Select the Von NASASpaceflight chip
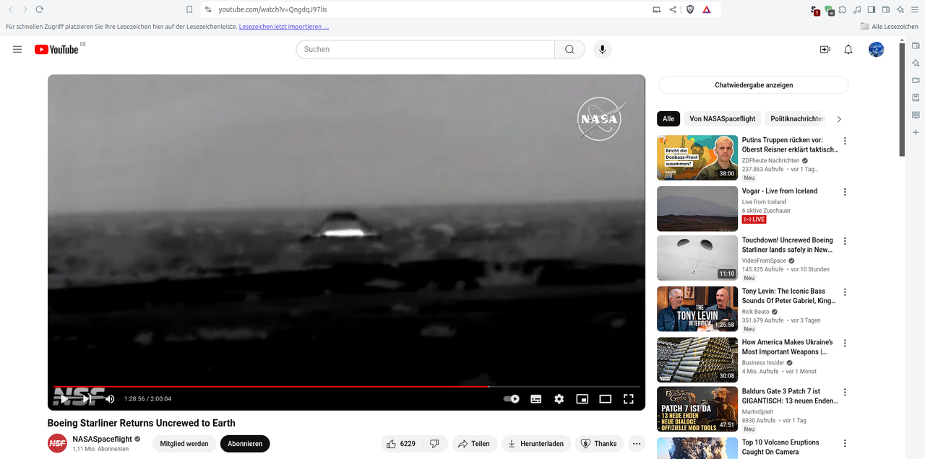The image size is (925, 459). click(723, 119)
